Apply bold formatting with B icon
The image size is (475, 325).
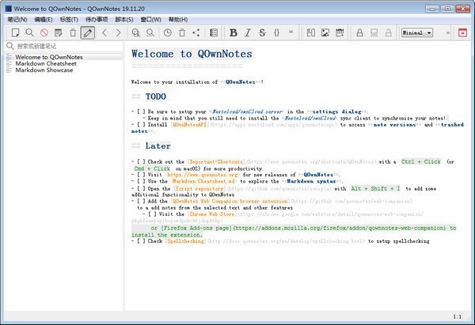[233, 32]
